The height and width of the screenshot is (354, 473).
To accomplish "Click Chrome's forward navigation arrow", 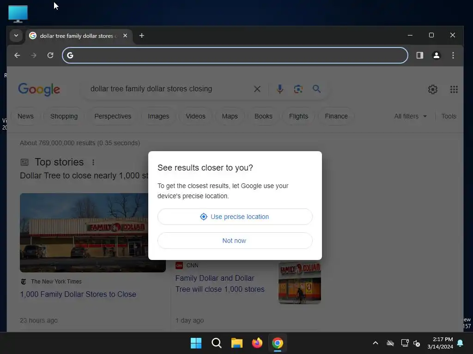I will coord(33,55).
